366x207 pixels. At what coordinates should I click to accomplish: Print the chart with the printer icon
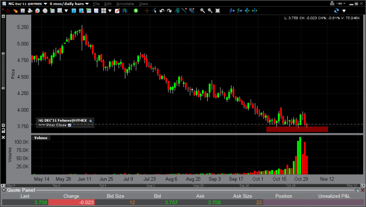click(x=30, y=11)
